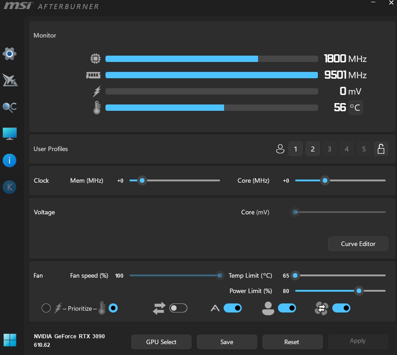Viewport: 397px width, 355px height.
Task: Load user profile 2
Action: 313,149
